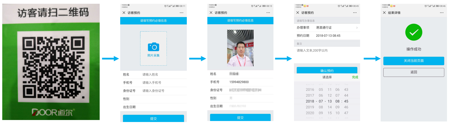This screenshot has width=453, height=128.
Task: Open more options on the 港澳通行证 screen
Action: point(355,12)
